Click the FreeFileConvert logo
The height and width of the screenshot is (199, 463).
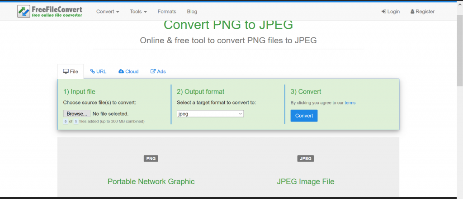(x=50, y=11)
